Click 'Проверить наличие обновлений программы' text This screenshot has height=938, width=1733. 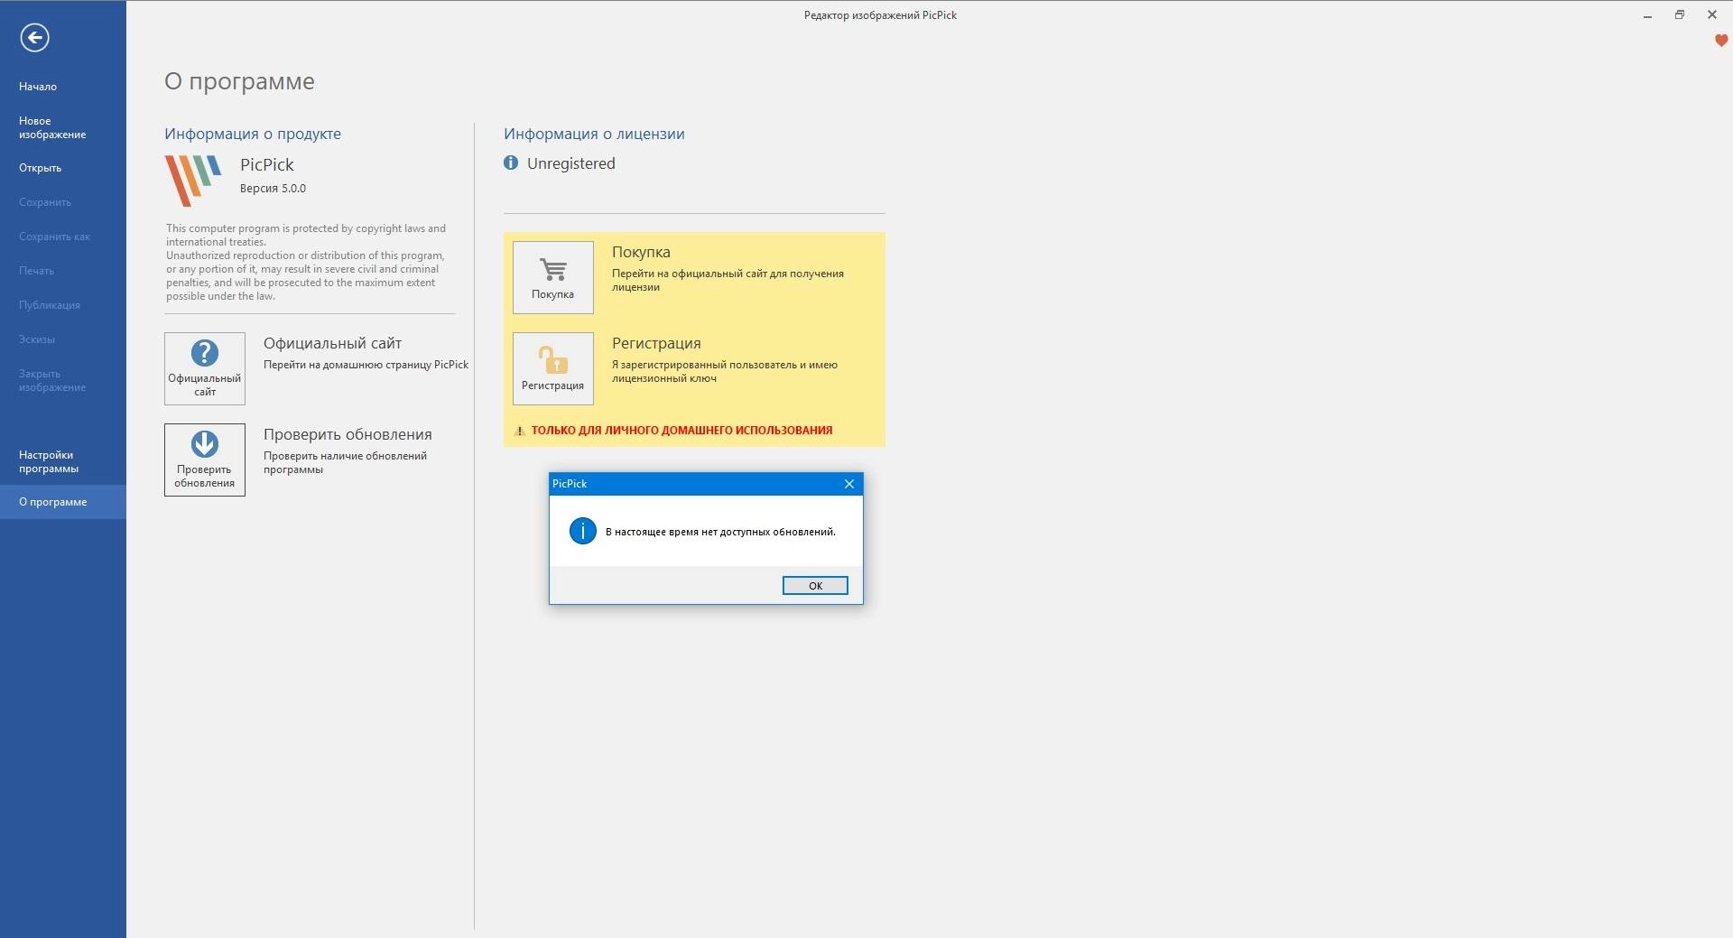345,462
